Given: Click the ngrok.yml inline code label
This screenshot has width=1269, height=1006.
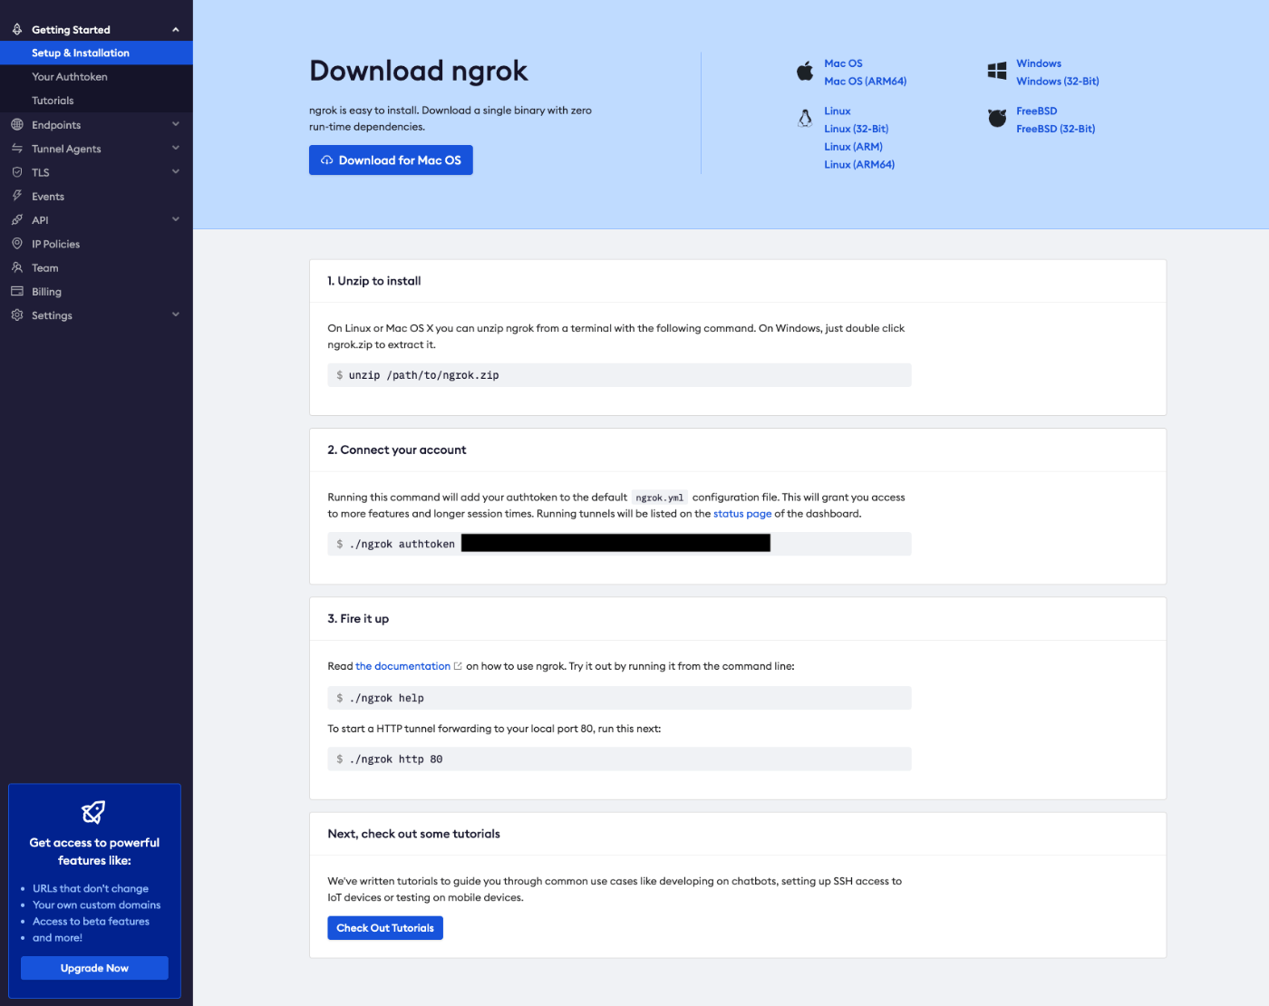Looking at the screenshot, I should point(660,498).
